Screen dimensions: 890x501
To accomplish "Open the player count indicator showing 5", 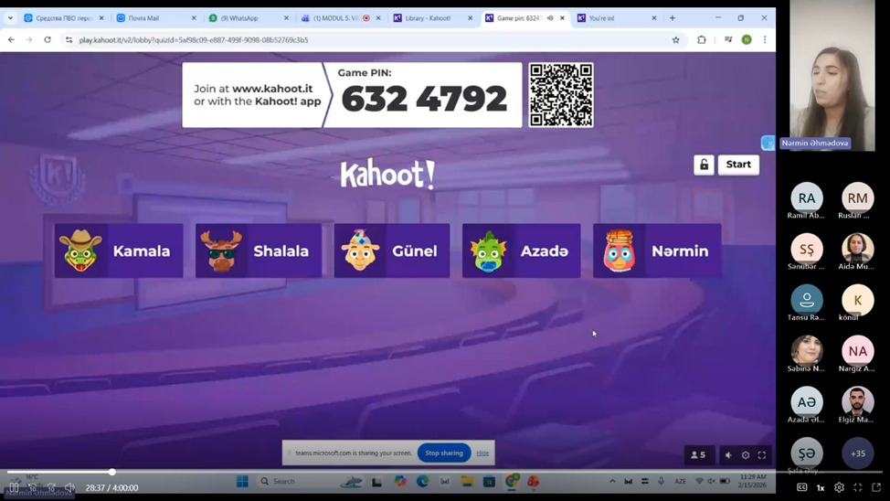I will point(698,455).
